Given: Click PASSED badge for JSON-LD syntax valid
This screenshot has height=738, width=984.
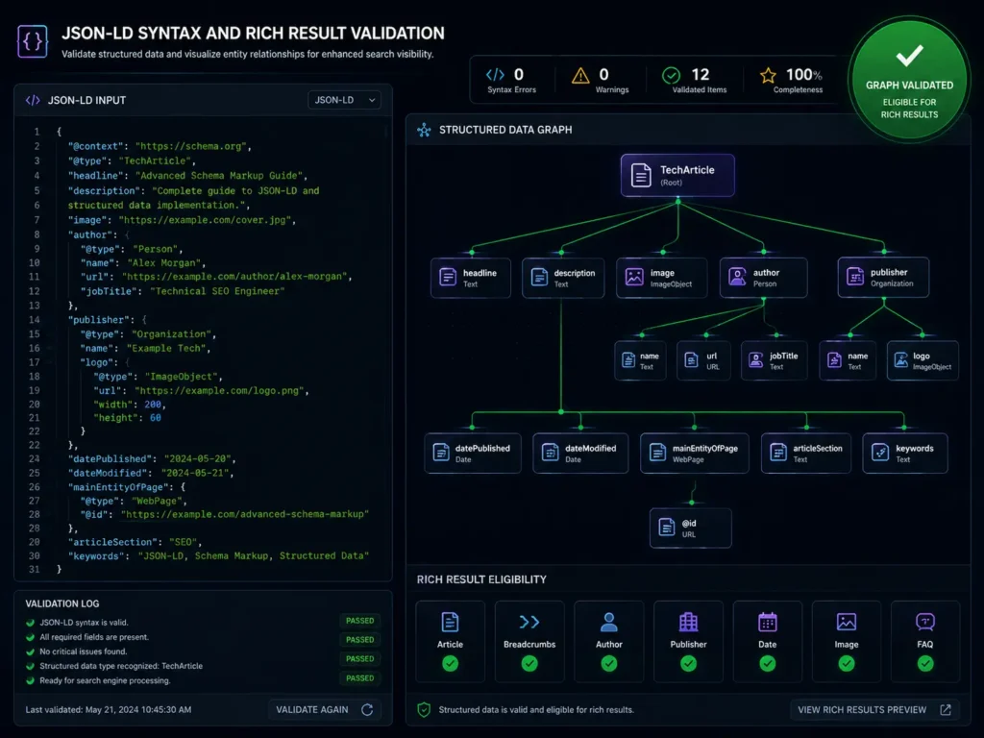Looking at the screenshot, I should click(360, 621).
